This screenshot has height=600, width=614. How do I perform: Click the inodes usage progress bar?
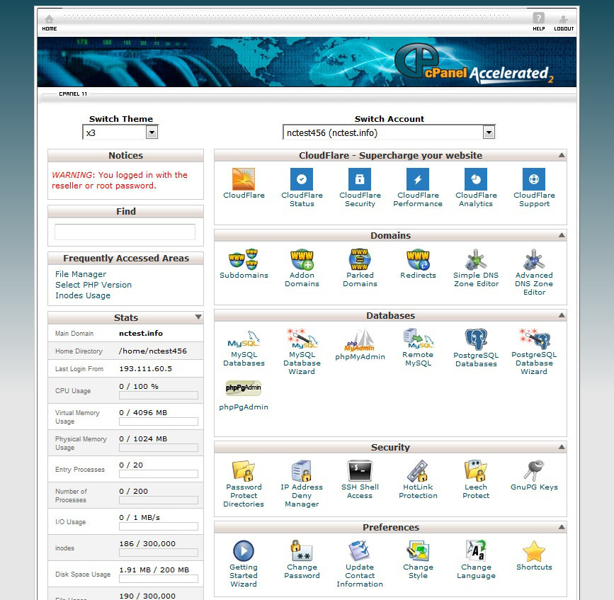159,553
